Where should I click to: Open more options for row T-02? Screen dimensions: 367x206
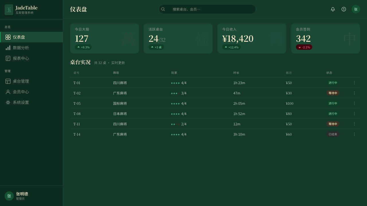tap(354, 93)
